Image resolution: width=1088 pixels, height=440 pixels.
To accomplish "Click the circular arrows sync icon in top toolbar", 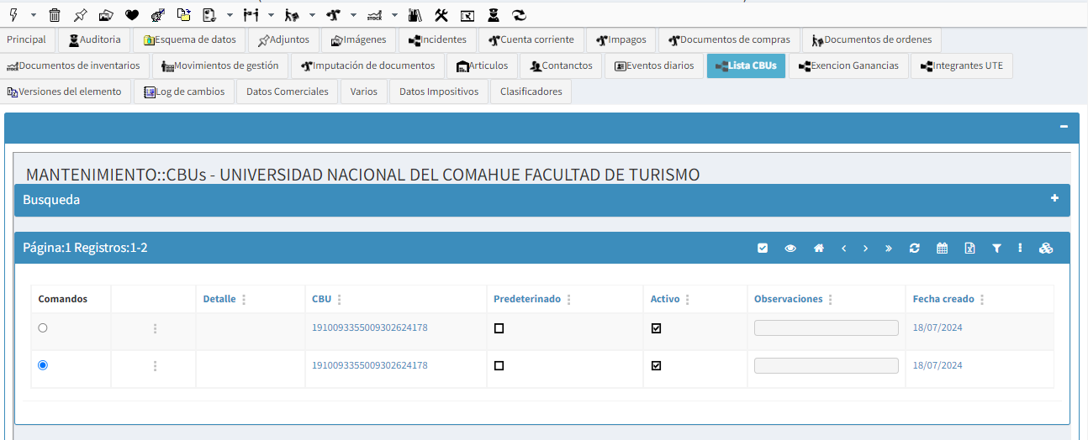I will click(x=519, y=15).
